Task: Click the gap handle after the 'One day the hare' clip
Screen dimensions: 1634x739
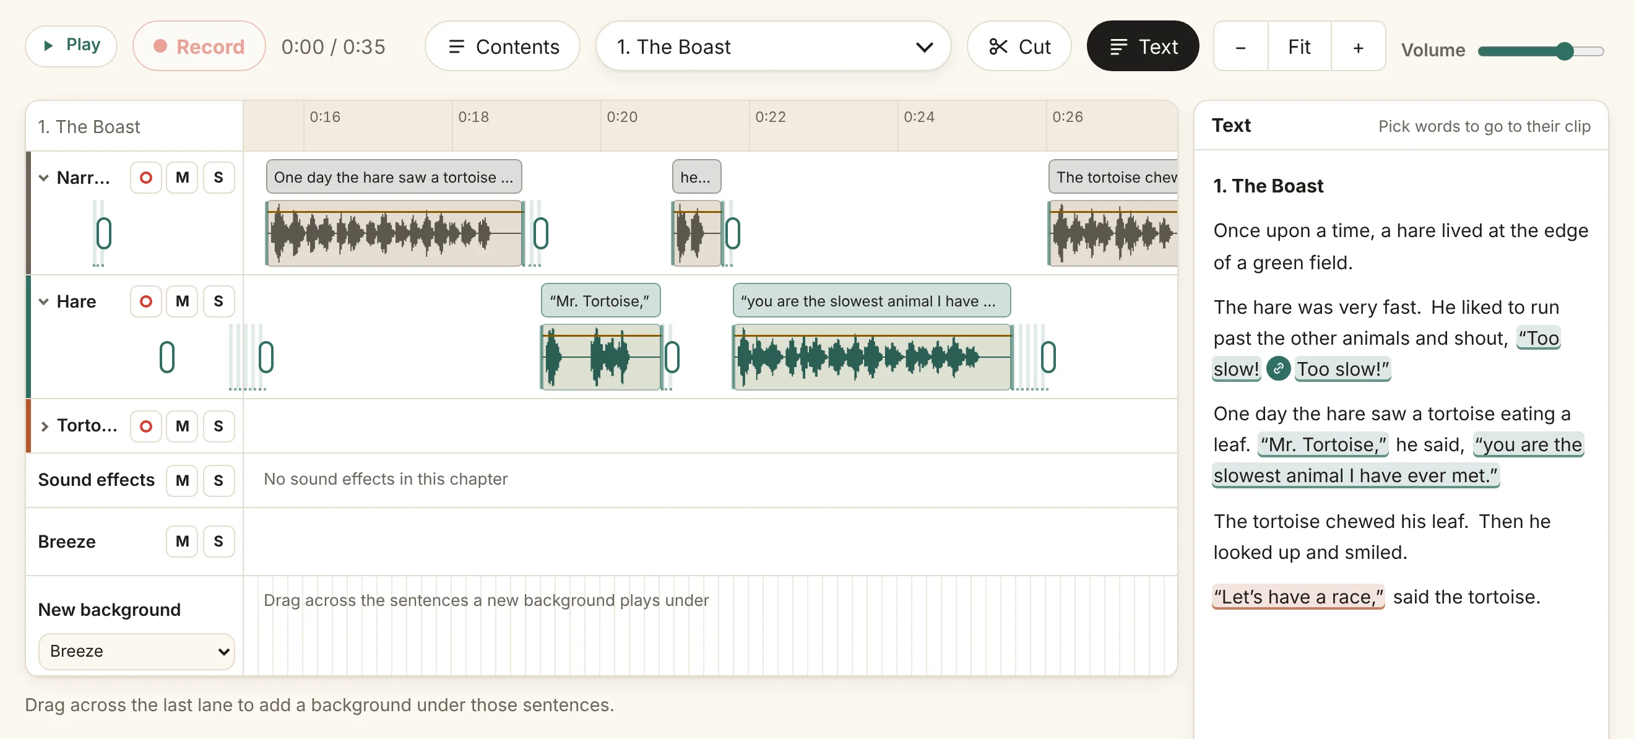Action: 540,233
